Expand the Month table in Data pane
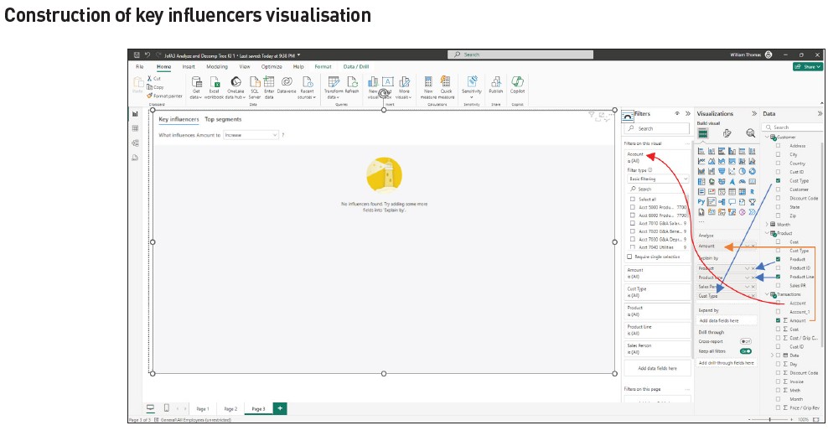Image resolution: width=828 pixels, height=441 pixels. 767,225
